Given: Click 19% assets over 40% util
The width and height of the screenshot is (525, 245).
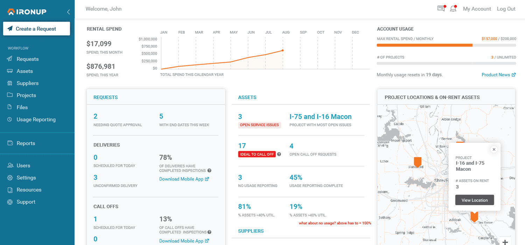Looking at the screenshot, I should 296,206.
